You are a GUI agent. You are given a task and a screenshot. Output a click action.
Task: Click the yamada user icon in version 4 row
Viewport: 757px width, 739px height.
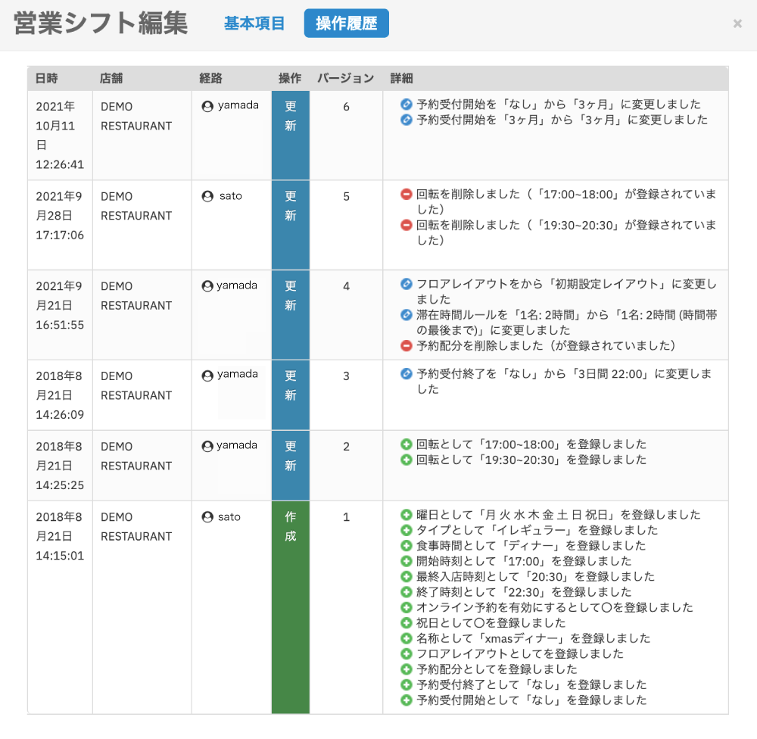[x=207, y=286]
